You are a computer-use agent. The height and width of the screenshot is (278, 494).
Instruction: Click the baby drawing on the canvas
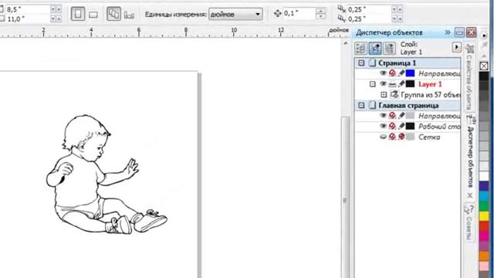pos(107,175)
